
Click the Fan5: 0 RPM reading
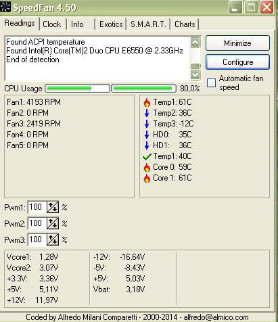point(28,145)
